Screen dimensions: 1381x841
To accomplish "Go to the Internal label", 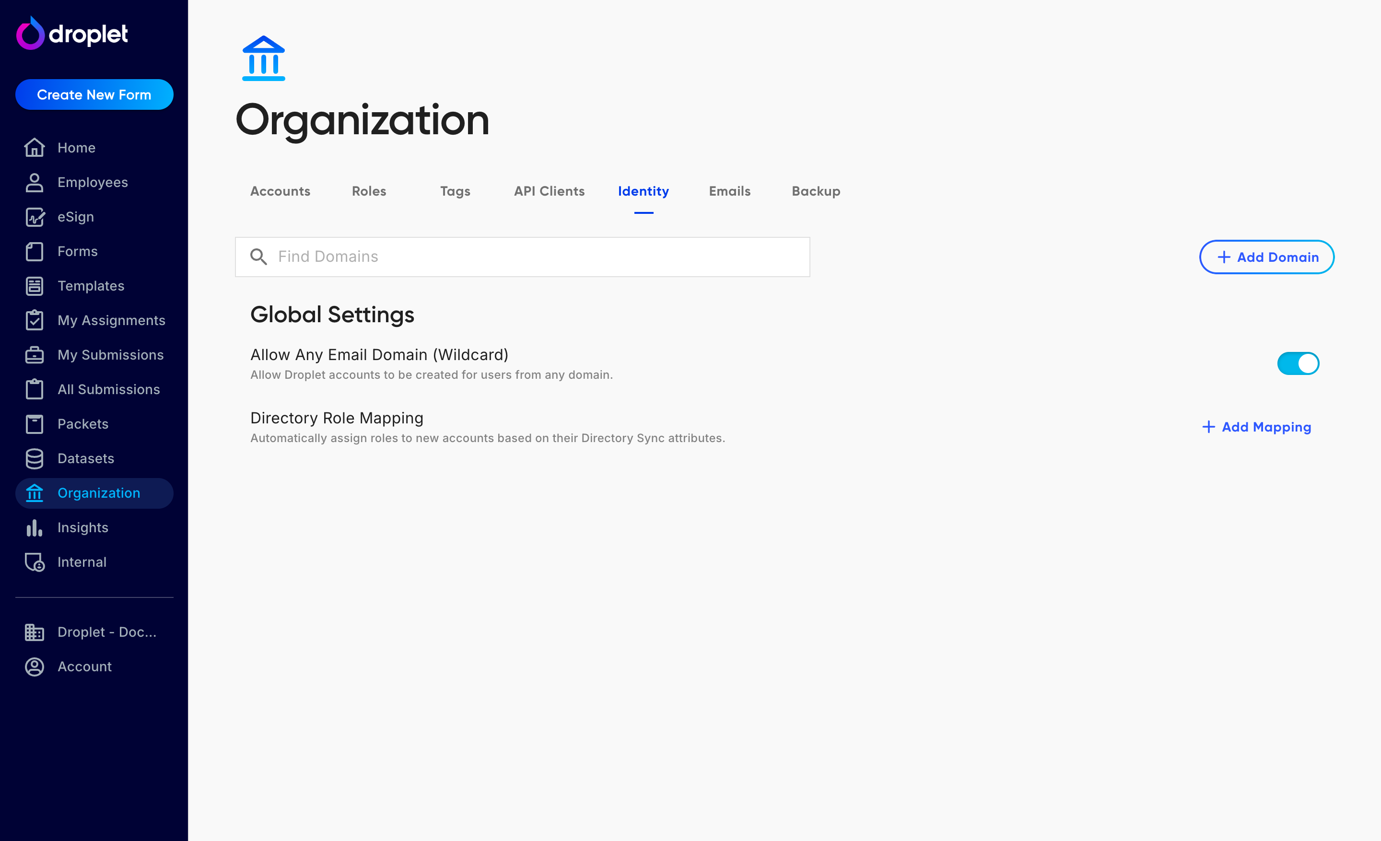I will pyautogui.click(x=82, y=562).
